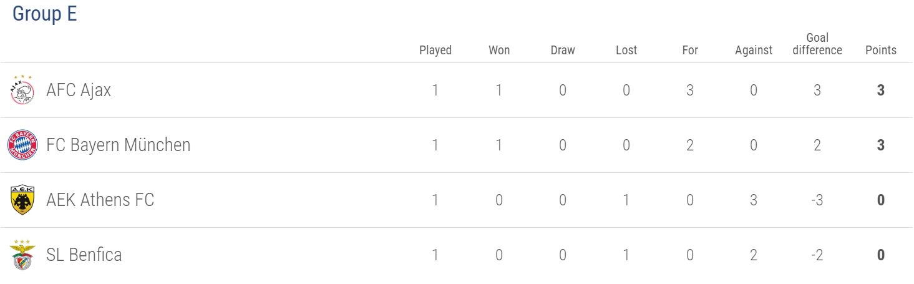Click the Draw column header

click(x=563, y=51)
